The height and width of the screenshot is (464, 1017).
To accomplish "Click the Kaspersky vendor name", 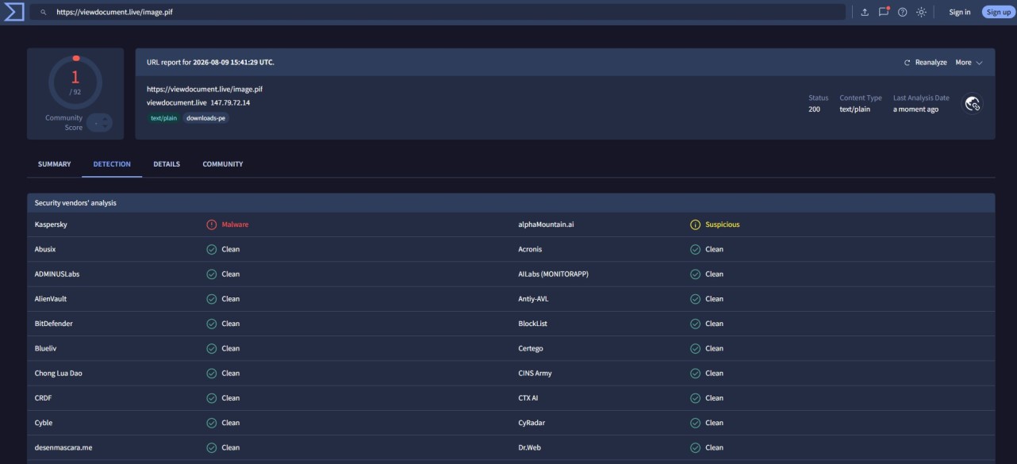I will point(51,224).
